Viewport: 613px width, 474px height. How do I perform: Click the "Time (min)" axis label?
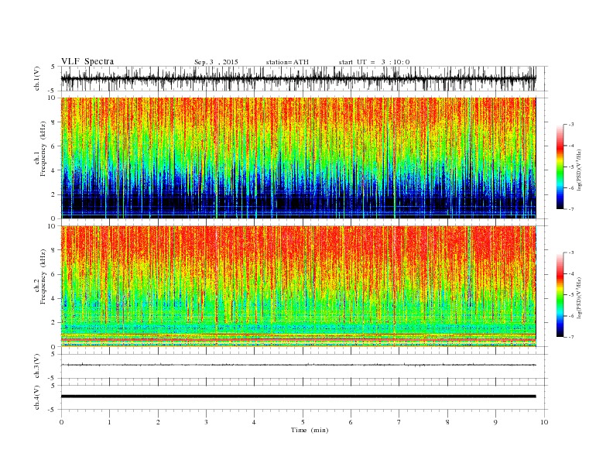pos(310,430)
